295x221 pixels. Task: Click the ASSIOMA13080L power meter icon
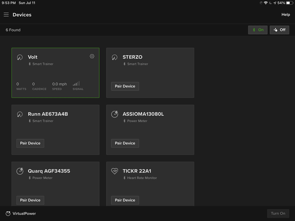point(115,114)
